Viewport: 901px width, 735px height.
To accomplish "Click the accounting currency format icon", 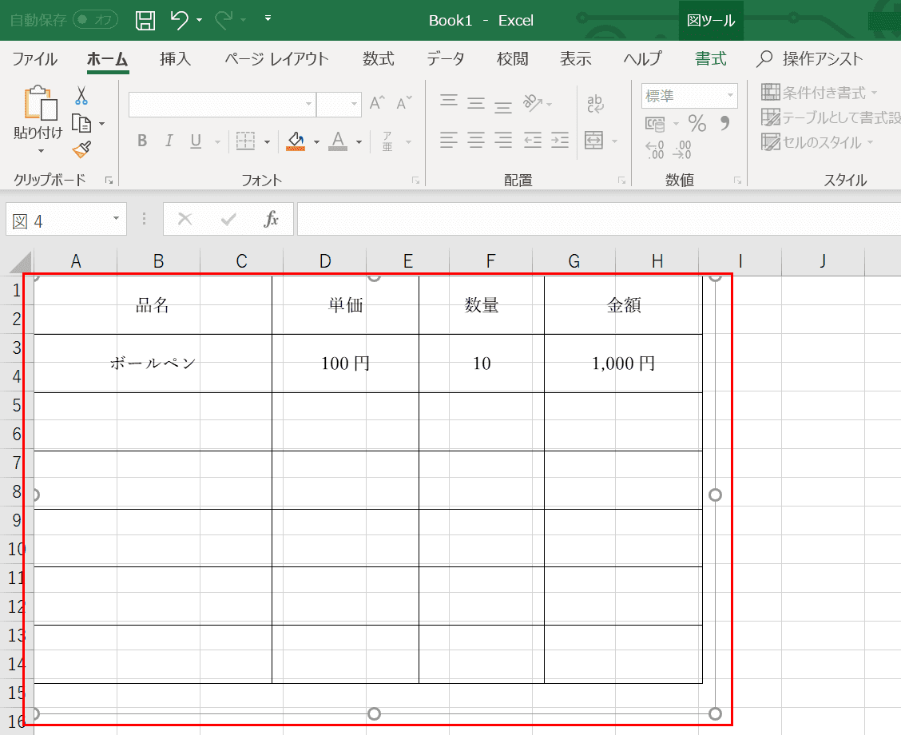I will click(656, 124).
